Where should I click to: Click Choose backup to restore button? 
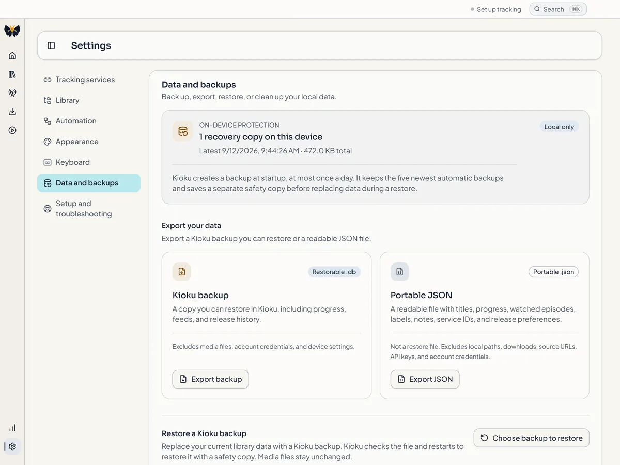[531, 438]
